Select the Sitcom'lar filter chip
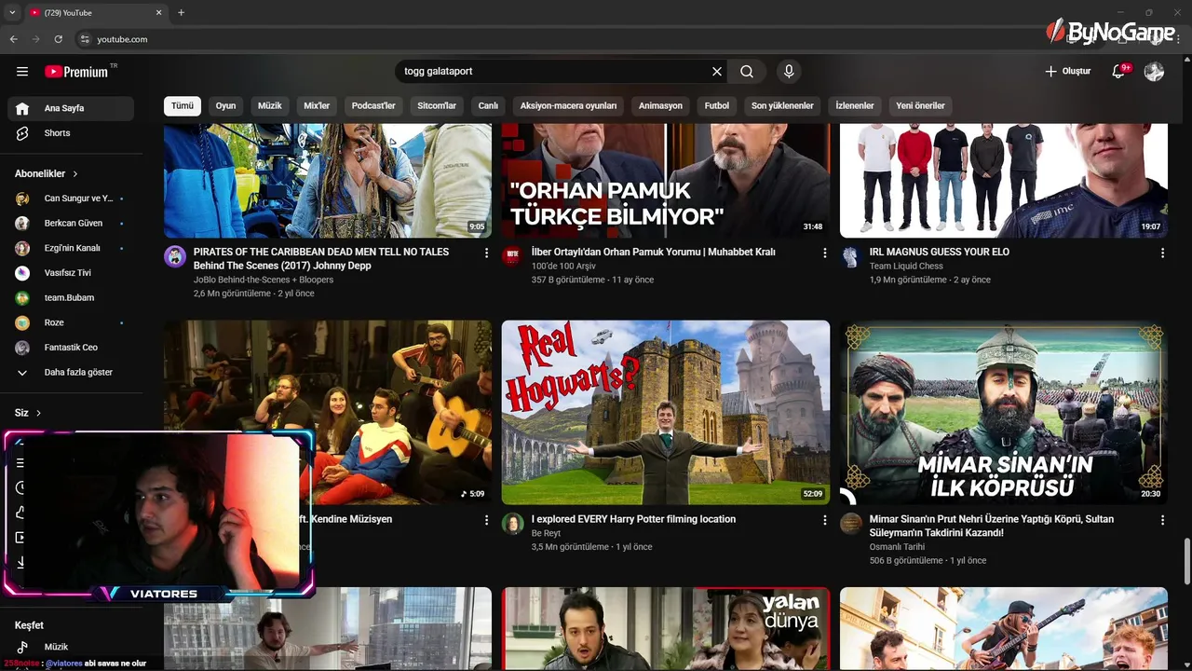Screen dimensions: 1192x671 point(437,106)
